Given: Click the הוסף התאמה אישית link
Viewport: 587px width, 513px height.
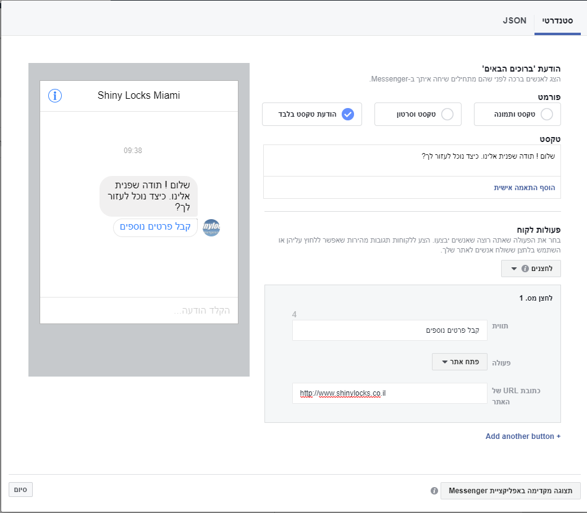Looking at the screenshot, I should pos(524,187).
